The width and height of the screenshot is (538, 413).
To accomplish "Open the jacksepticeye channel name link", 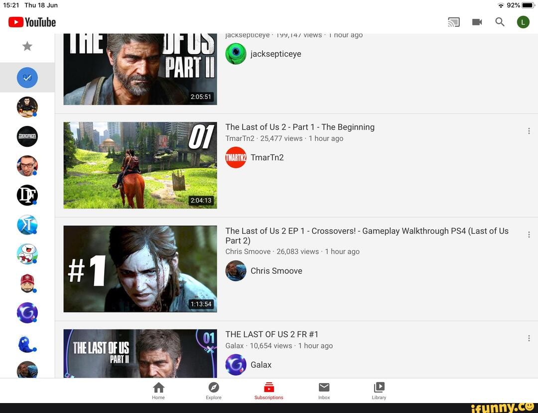I will click(276, 54).
